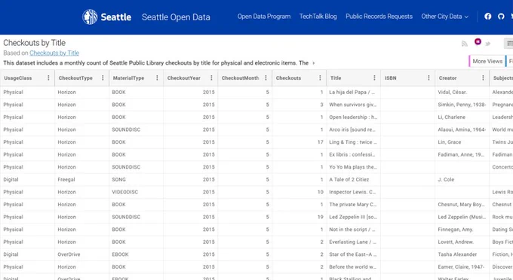513x280 pixels.
Task: Select the 'Arco iris [sound re...' title cell
Action: click(353, 129)
